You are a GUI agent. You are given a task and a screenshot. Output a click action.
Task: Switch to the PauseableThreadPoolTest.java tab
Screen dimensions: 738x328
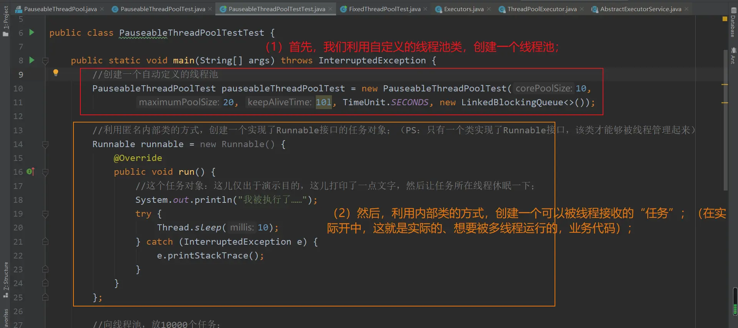(163, 9)
